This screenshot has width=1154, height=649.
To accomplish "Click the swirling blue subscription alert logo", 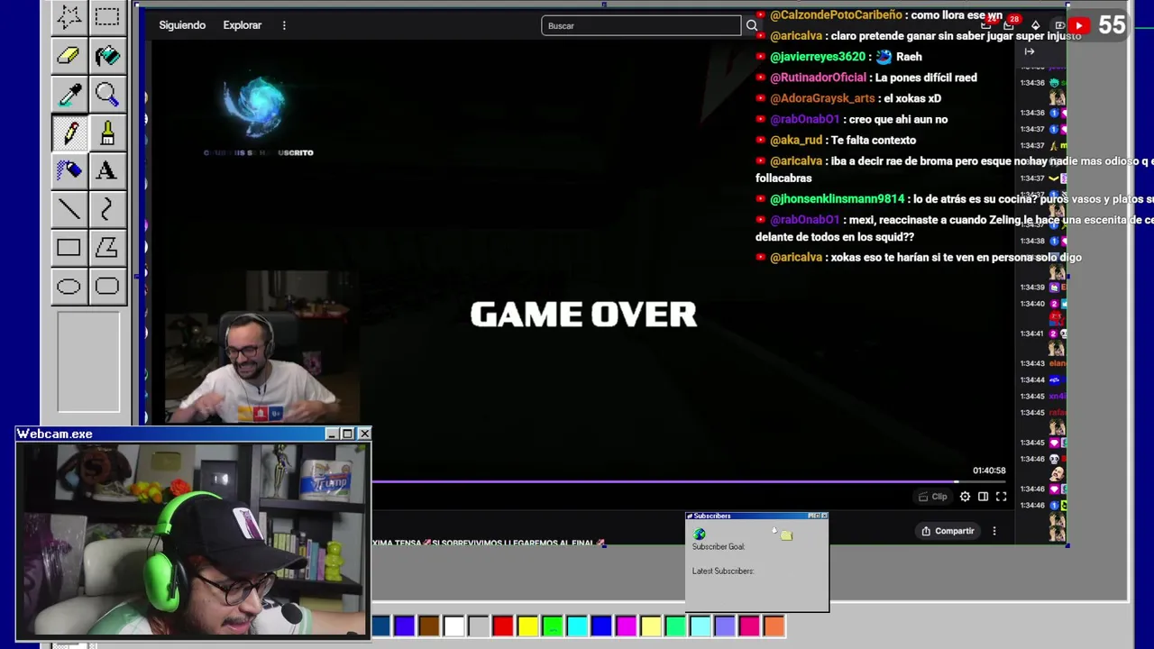I will (258, 106).
